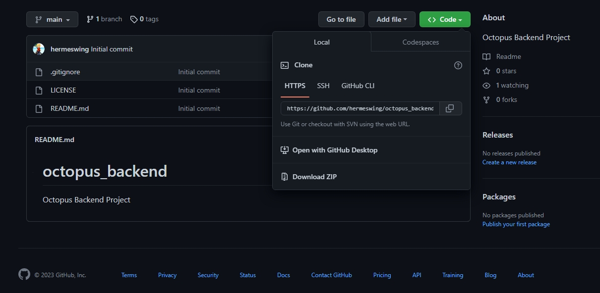
Task: Select the SSH clone option
Action: point(323,86)
